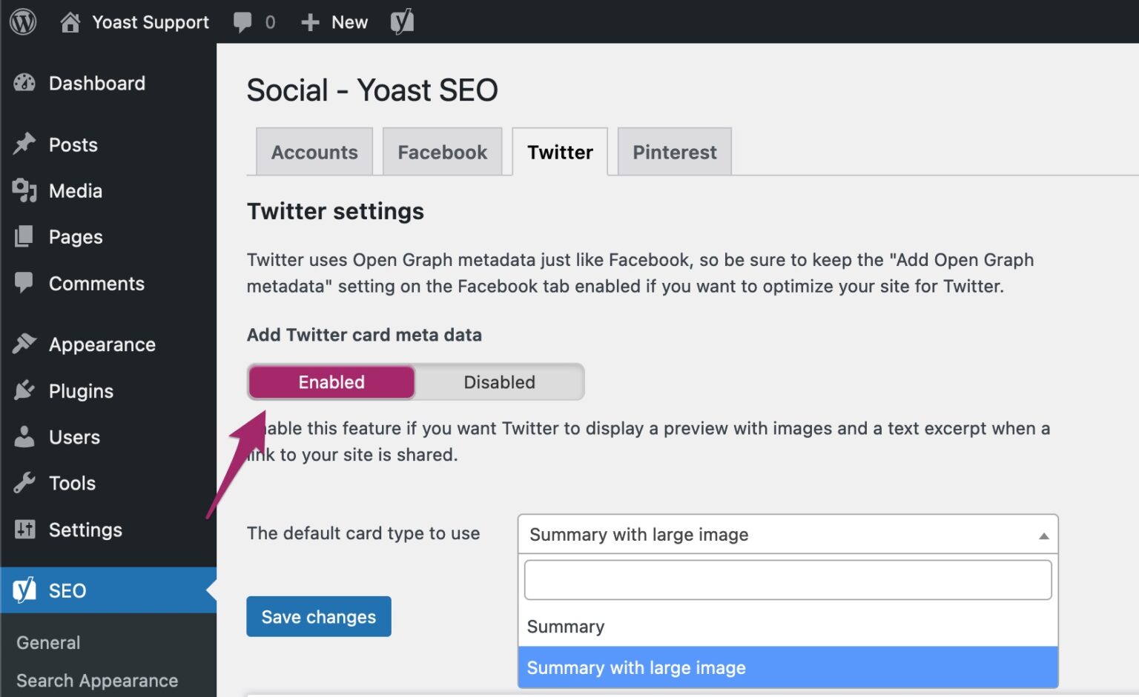Open the Pinterest settings tab
This screenshot has height=697, width=1139.
[673, 151]
